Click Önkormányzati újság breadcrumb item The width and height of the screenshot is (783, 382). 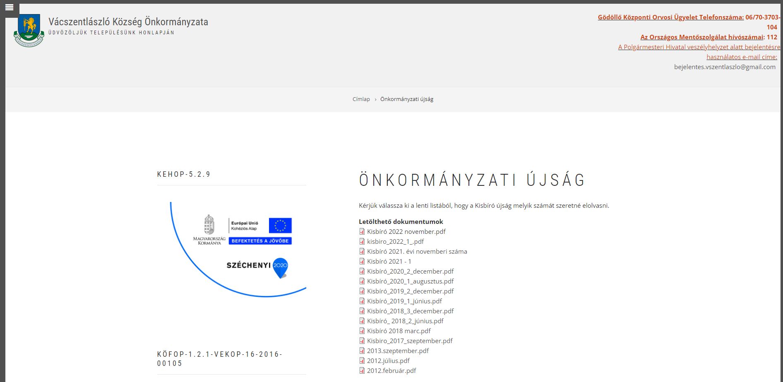(x=407, y=99)
